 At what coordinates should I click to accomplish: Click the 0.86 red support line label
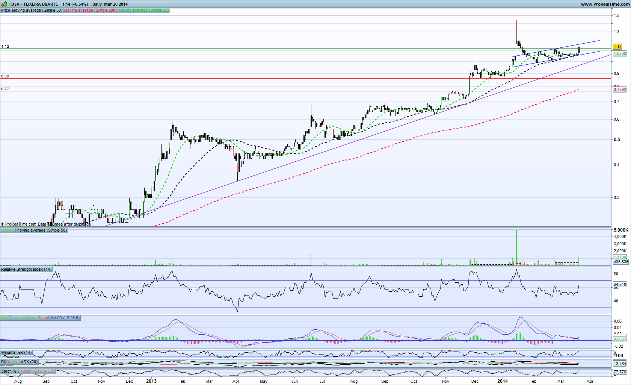[5, 76]
